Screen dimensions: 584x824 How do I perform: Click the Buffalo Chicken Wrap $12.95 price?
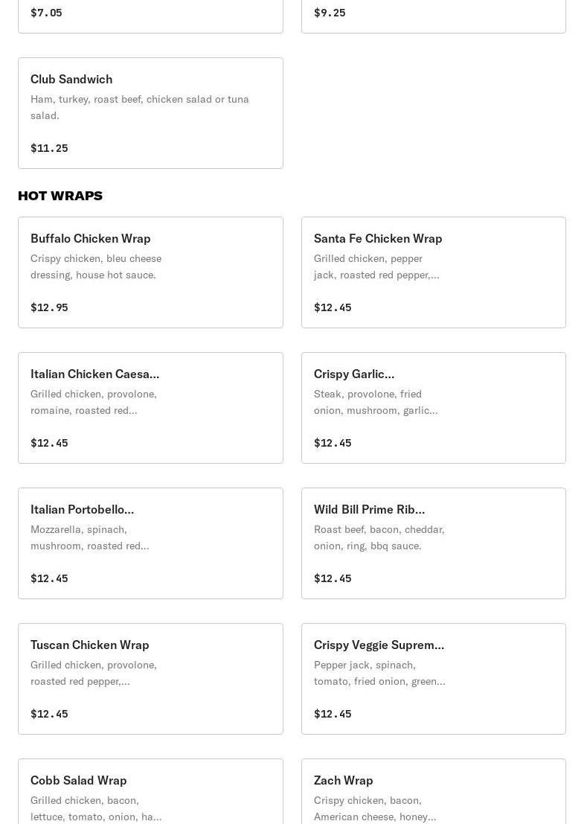(49, 307)
